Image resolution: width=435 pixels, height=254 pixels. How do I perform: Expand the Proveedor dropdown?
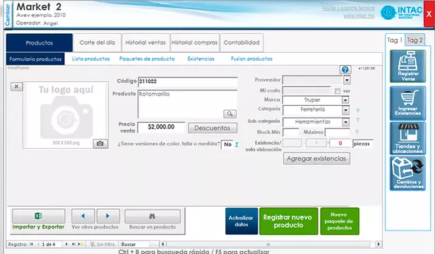[347, 80]
